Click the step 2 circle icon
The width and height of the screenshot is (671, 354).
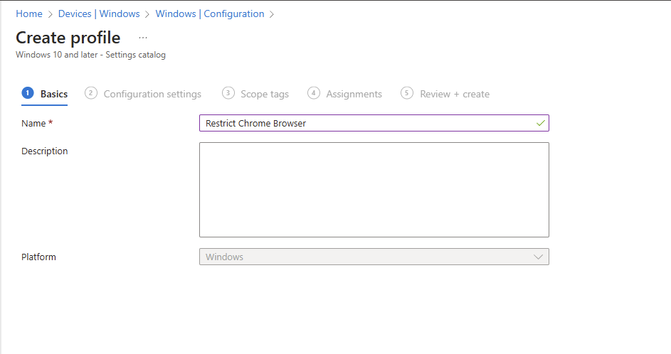pos(91,93)
